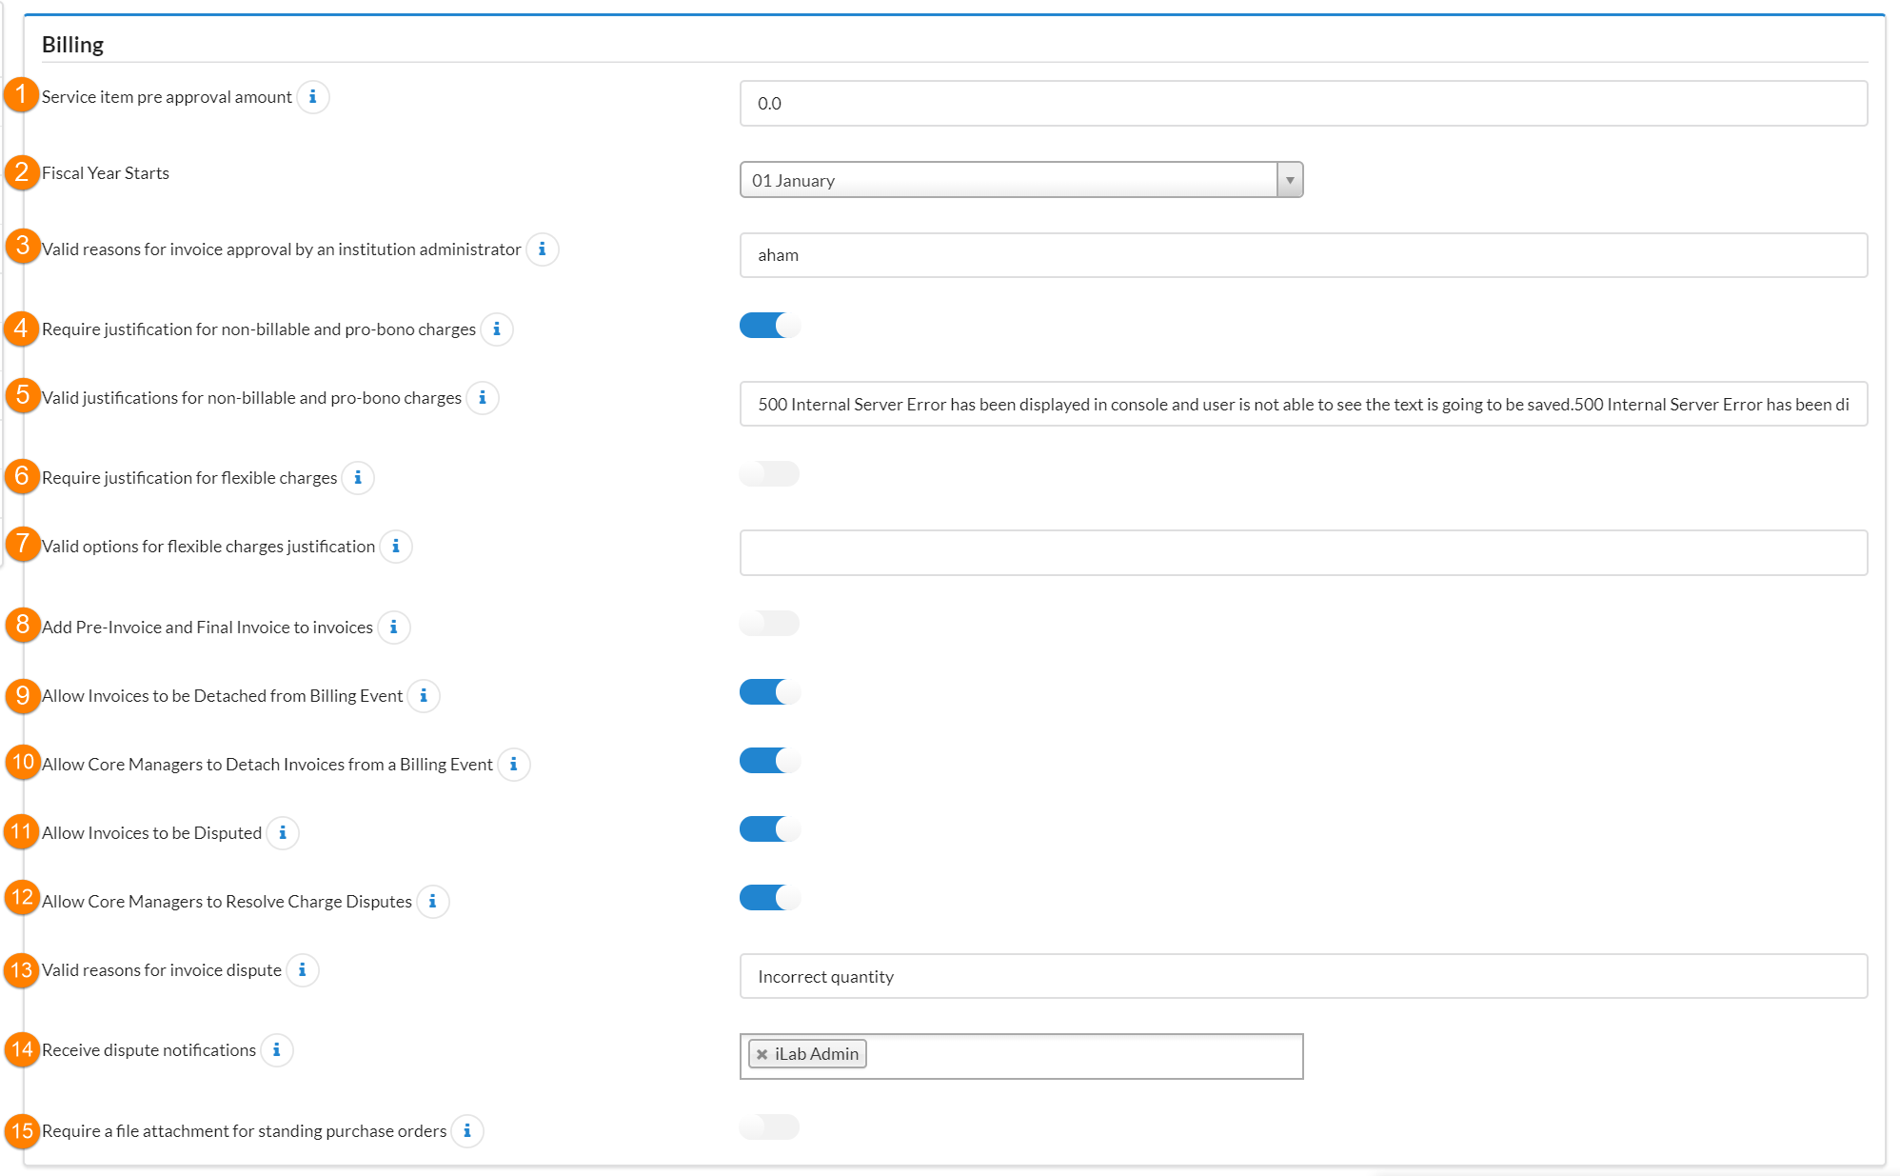Image resolution: width=1900 pixels, height=1176 pixels.
Task: Toggle off Allow Invoices to be Disputed
Action: 769,829
